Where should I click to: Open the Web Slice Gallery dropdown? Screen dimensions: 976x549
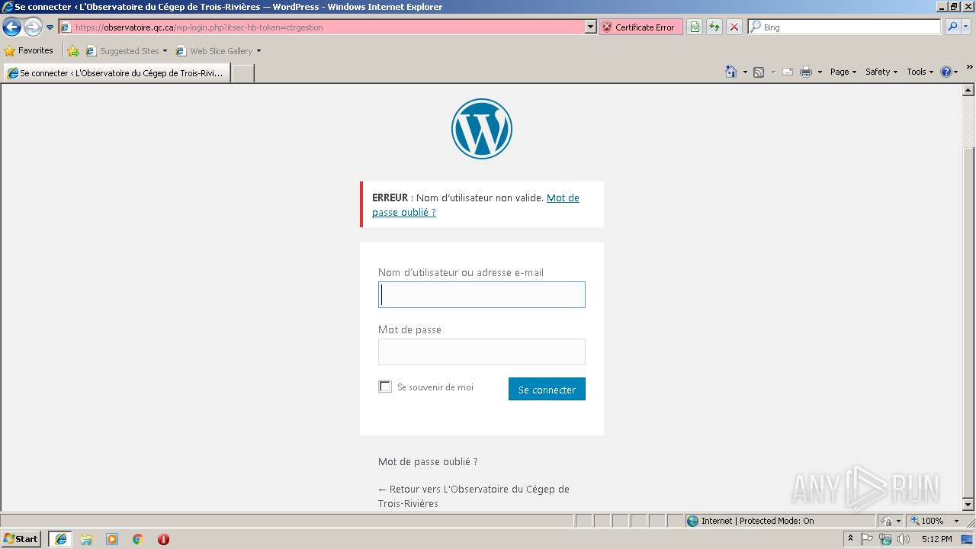coord(218,51)
